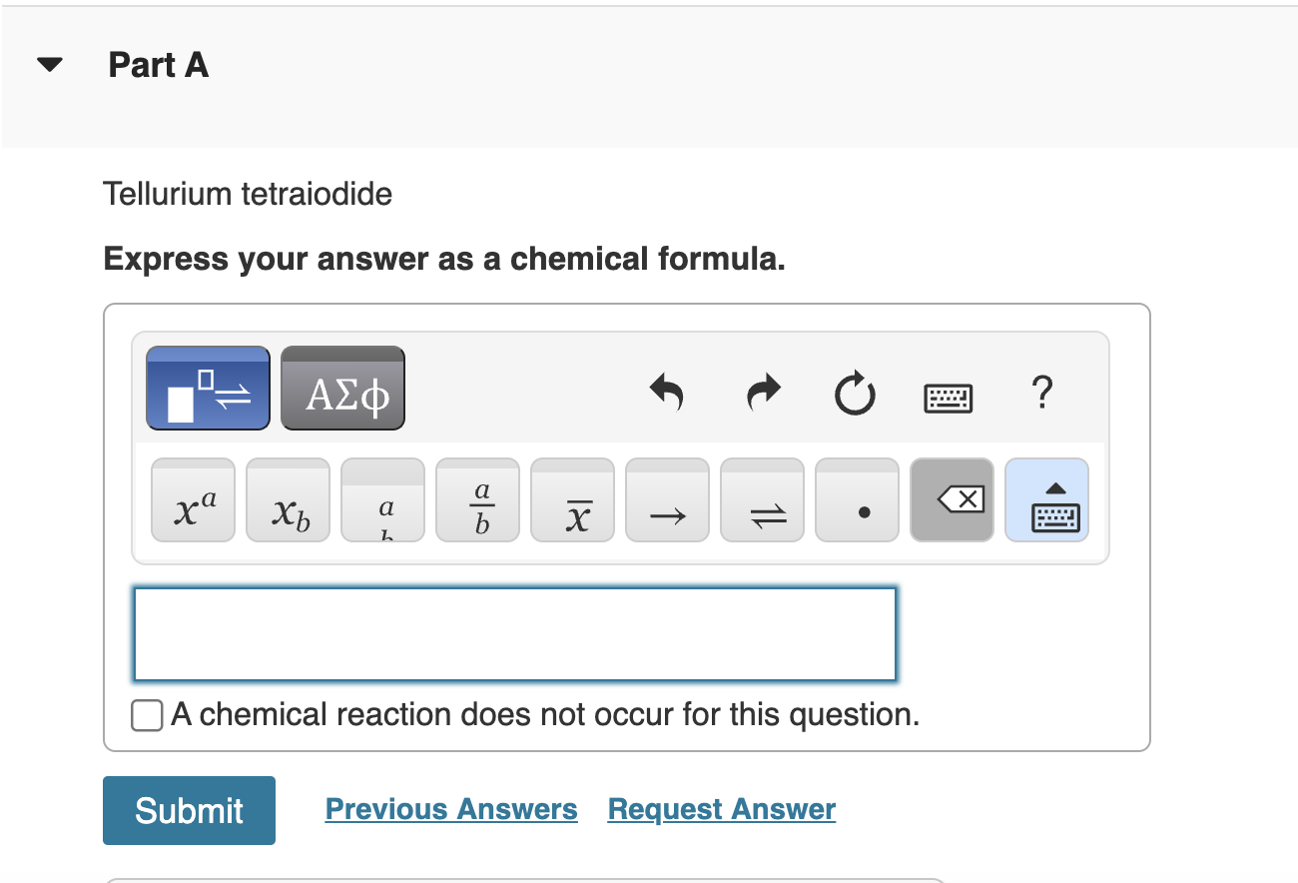Click the redo arrow
Screen dimensions: 1298x883
click(x=762, y=392)
